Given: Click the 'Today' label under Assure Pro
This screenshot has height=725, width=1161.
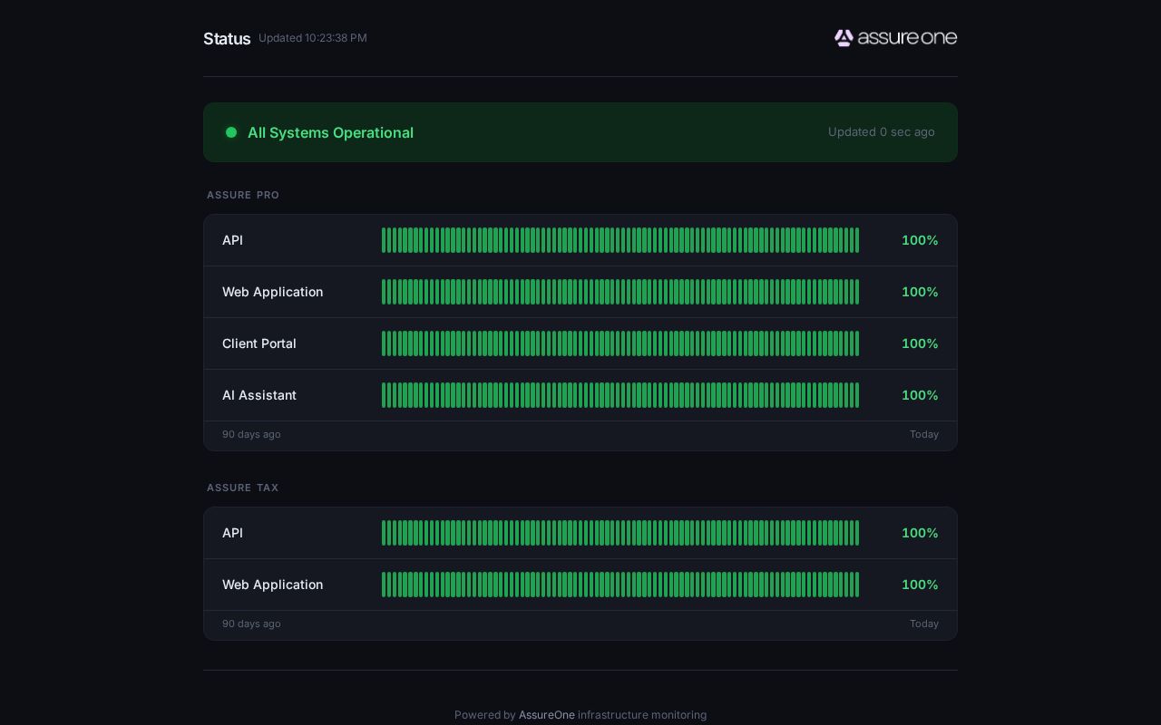Looking at the screenshot, I should click(924, 435).
